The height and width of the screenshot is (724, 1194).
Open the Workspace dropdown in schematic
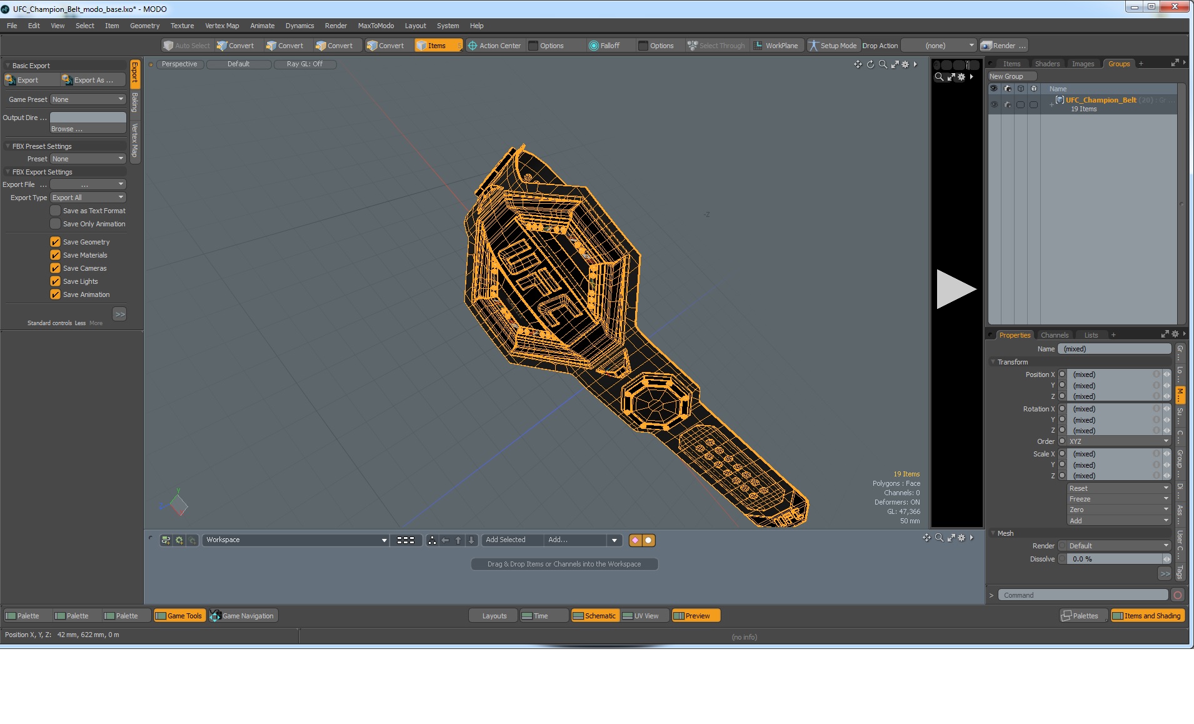click(x=296, y=540)
